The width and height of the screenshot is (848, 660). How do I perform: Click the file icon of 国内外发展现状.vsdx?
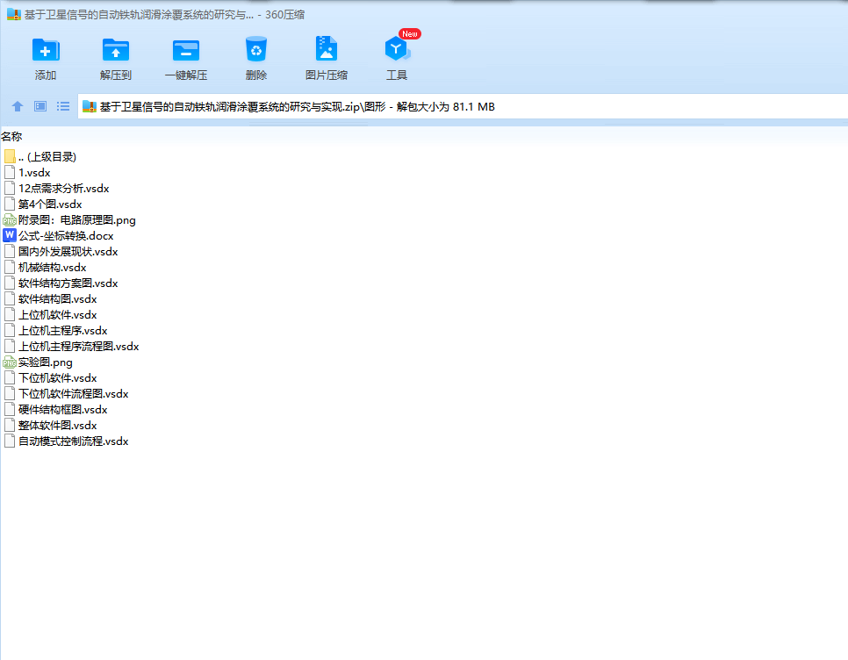(10, 251)
